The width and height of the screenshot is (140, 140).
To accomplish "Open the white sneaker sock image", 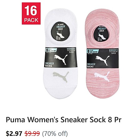I will click(x=60, y=54).
